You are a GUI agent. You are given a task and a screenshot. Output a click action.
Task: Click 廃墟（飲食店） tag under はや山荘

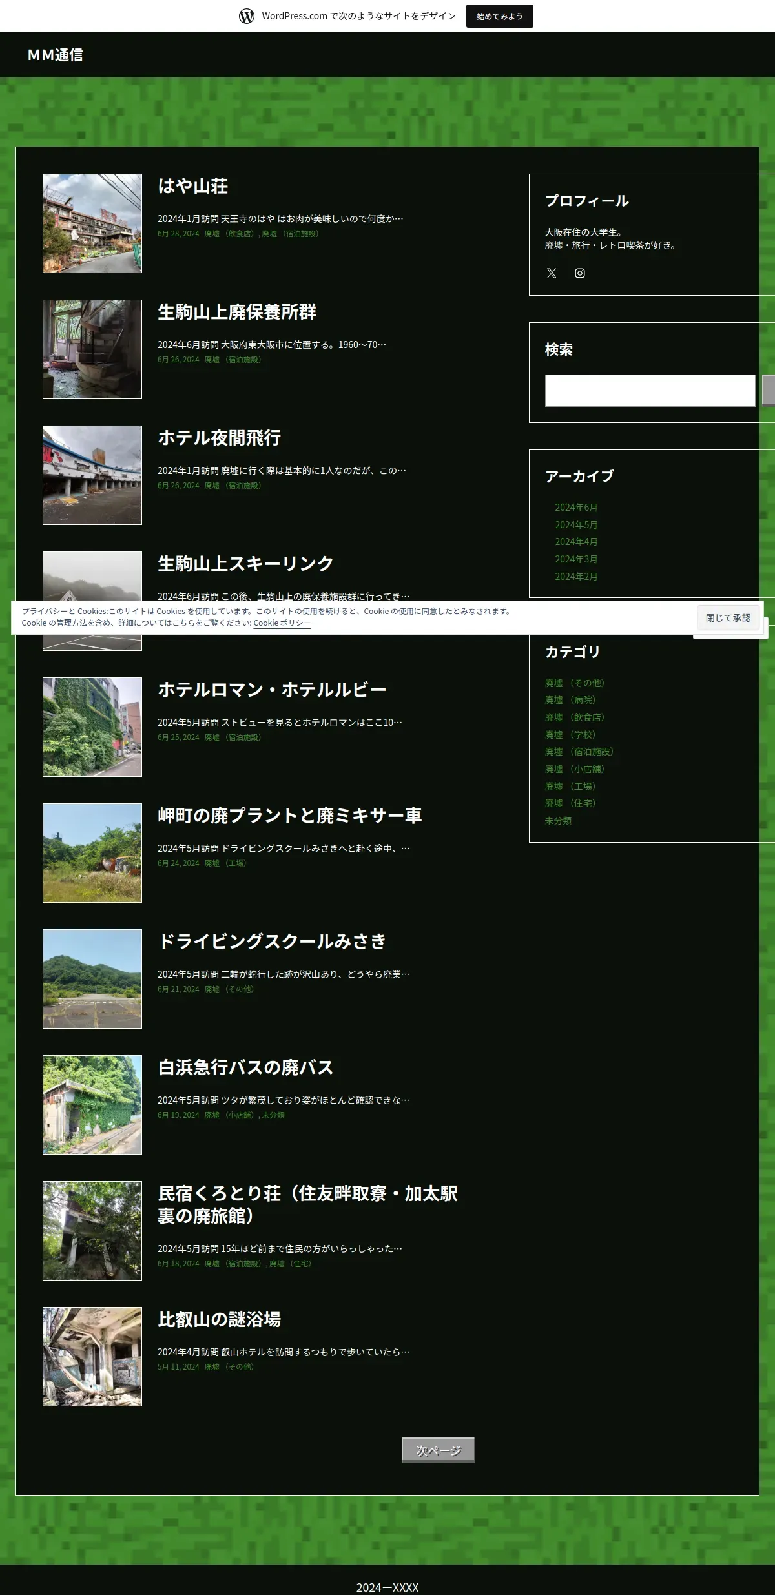coord(231,234)
